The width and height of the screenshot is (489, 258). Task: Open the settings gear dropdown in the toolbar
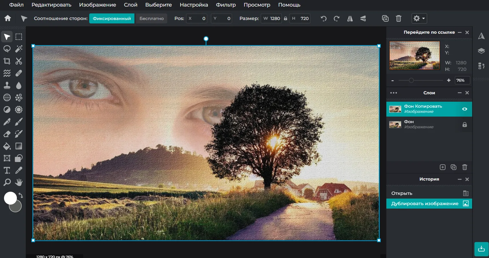coord(419,18)
